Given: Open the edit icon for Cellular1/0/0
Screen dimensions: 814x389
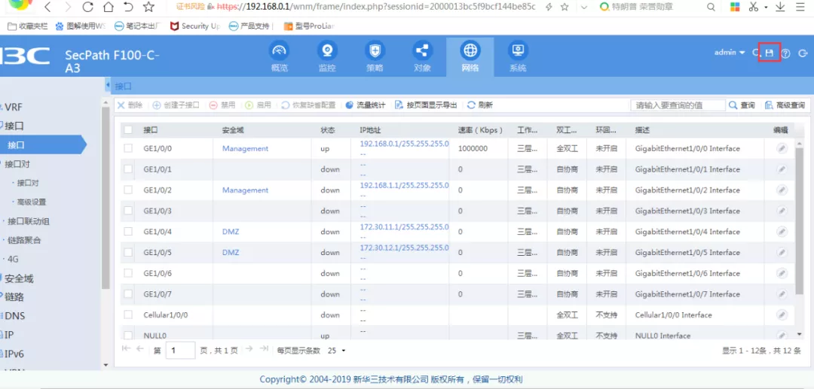Looking at the screenshot, I should 782,315.
